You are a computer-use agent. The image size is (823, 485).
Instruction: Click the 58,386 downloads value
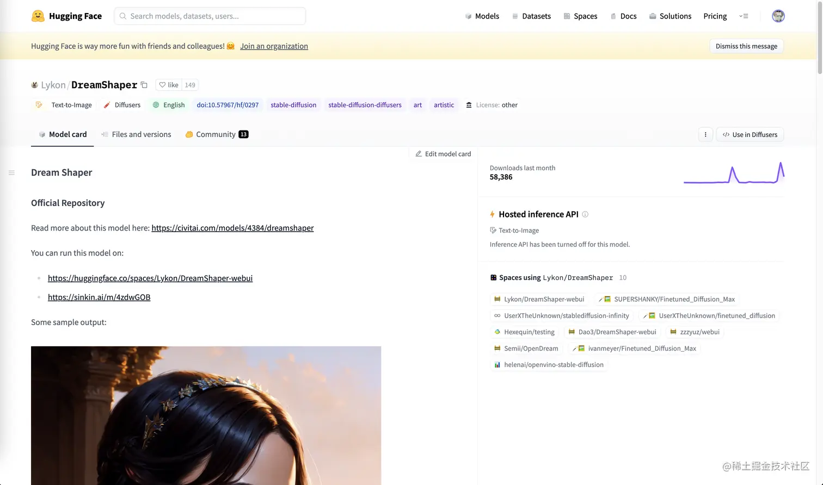(501, 177)
